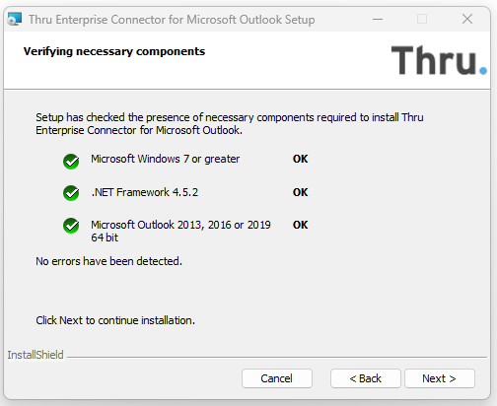Go back with the Back button

(365, 378)
